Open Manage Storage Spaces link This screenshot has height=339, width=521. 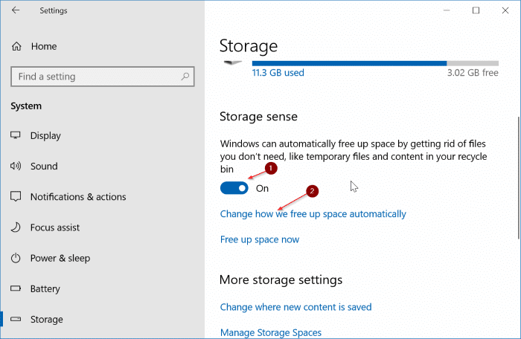271,332
